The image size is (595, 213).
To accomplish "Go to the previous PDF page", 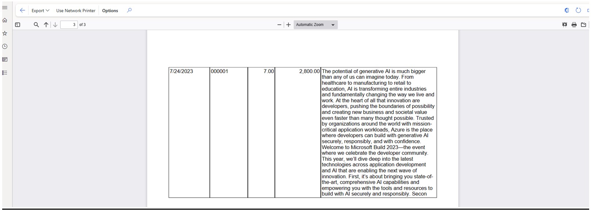I will click(46, 25).
